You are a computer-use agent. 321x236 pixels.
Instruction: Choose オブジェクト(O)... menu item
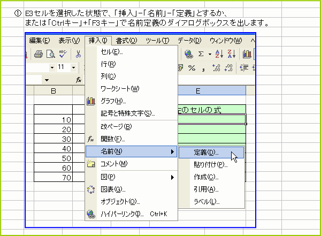[x=131, y=202]
